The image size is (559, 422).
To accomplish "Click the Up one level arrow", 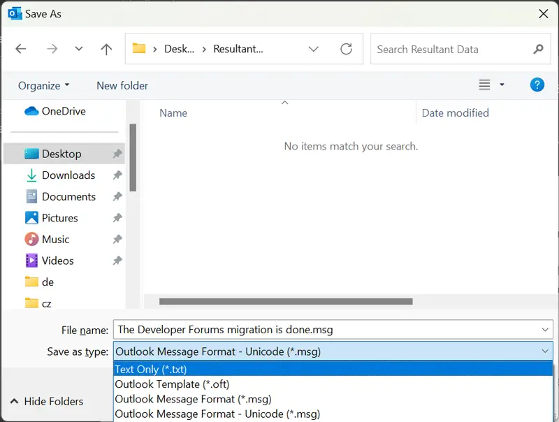I will click(106, 49).
